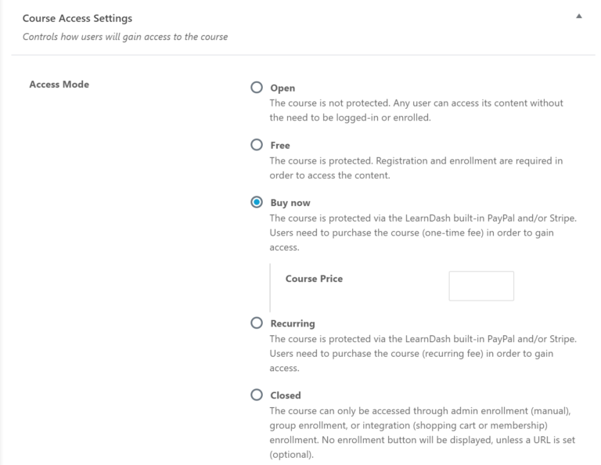Select the Open access mode radio button
The image size is (601, 465).
pos(256,88)
